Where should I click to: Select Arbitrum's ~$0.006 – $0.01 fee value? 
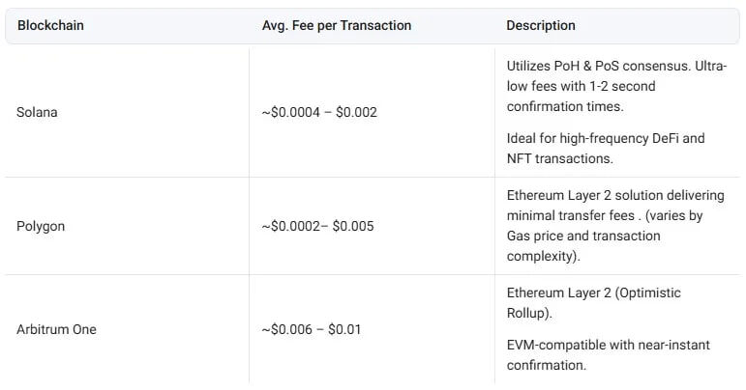(x=312, y=329)
